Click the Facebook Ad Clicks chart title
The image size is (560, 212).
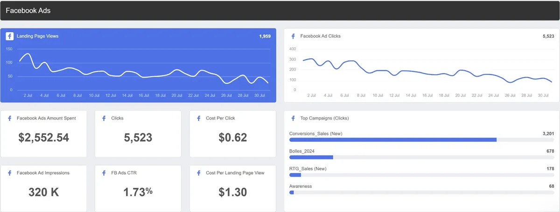(320, 36)
